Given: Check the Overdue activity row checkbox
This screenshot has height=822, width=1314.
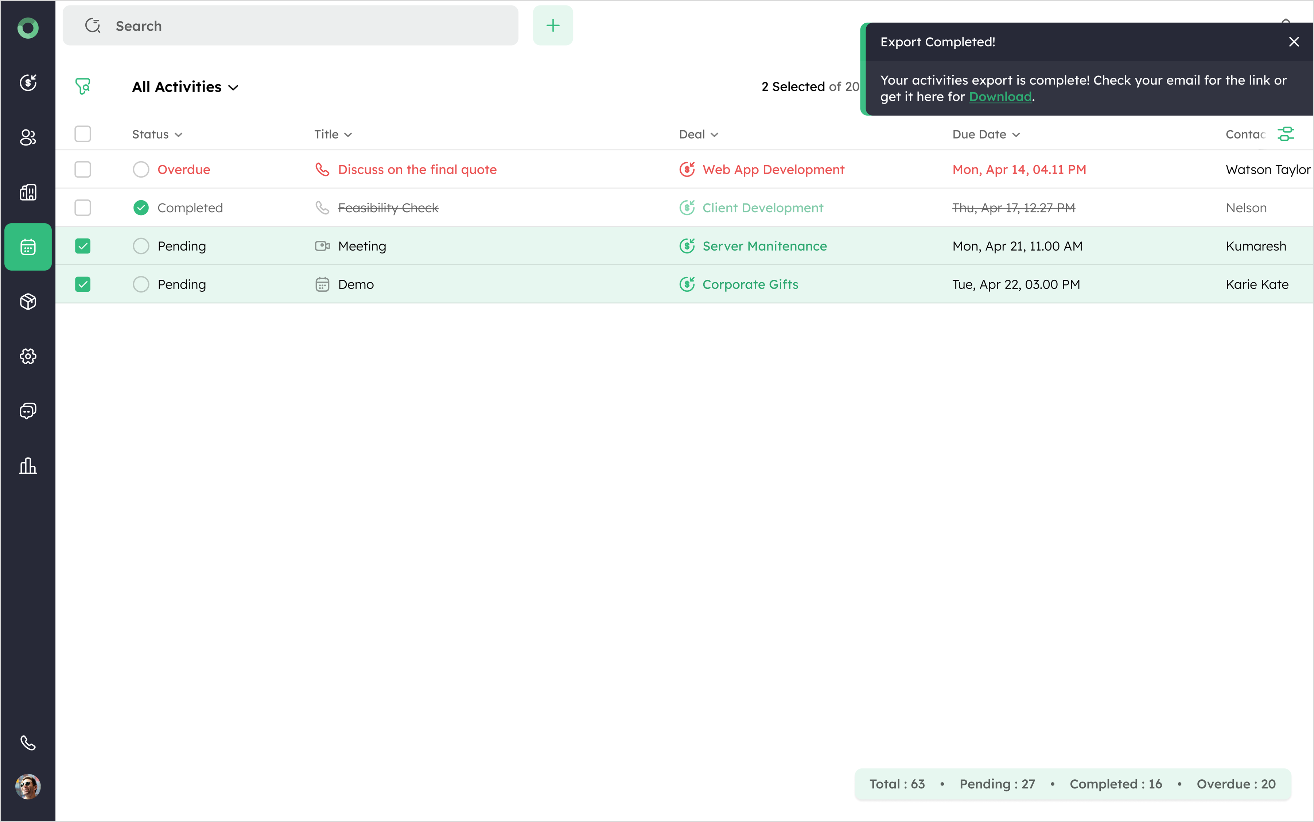Looking at the screenshot, I should pos(83,170).
